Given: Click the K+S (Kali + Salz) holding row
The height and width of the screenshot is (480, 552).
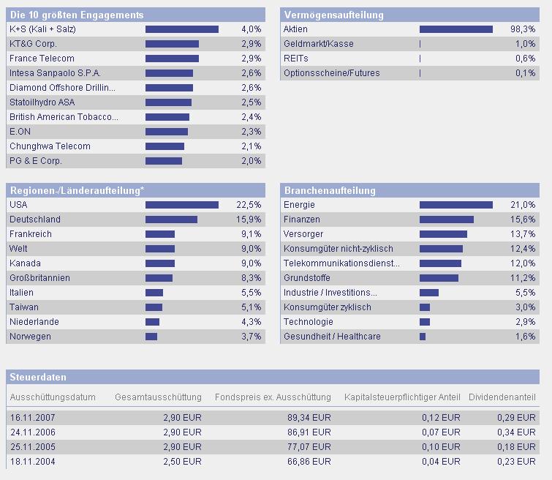Looking at the screenshot, I should tap(135, 29).
